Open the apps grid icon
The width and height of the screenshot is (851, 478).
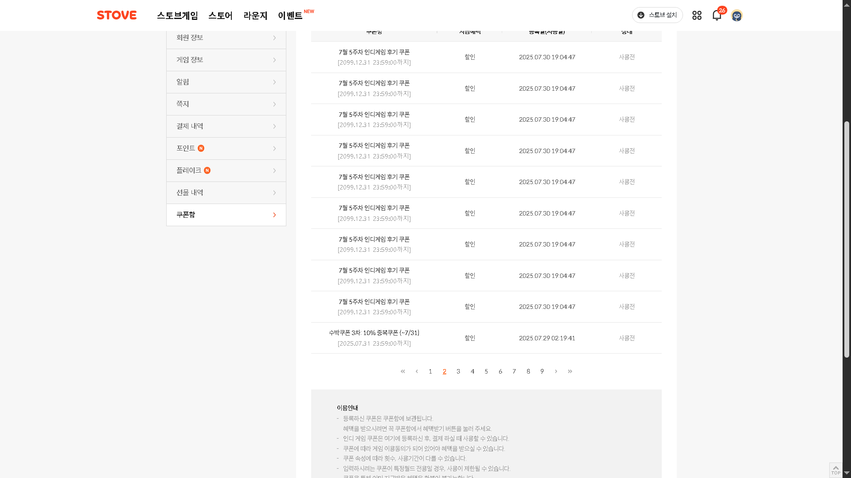697,15
